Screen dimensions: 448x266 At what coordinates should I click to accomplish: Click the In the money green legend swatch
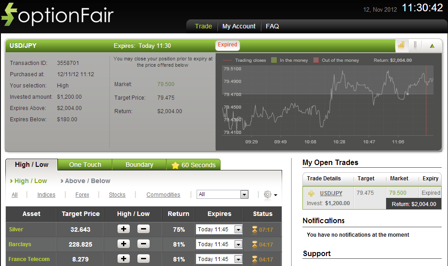tap(274, 60)
